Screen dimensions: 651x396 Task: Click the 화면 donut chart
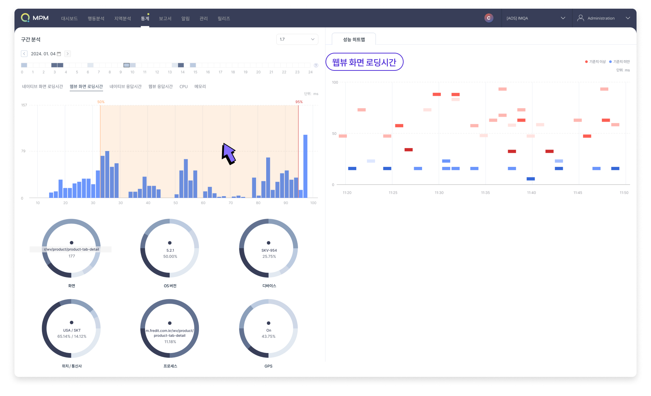(x=72, y=248)
